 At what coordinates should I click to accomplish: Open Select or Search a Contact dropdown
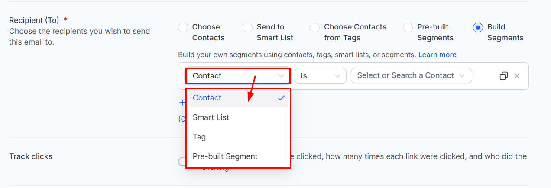coord(411,76)
